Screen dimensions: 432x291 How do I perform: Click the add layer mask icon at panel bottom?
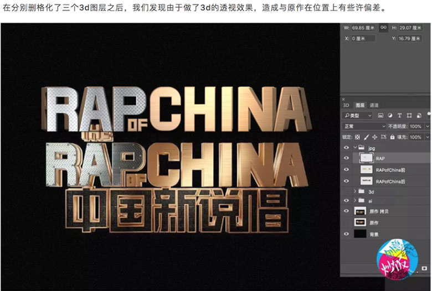pos(424,268)
